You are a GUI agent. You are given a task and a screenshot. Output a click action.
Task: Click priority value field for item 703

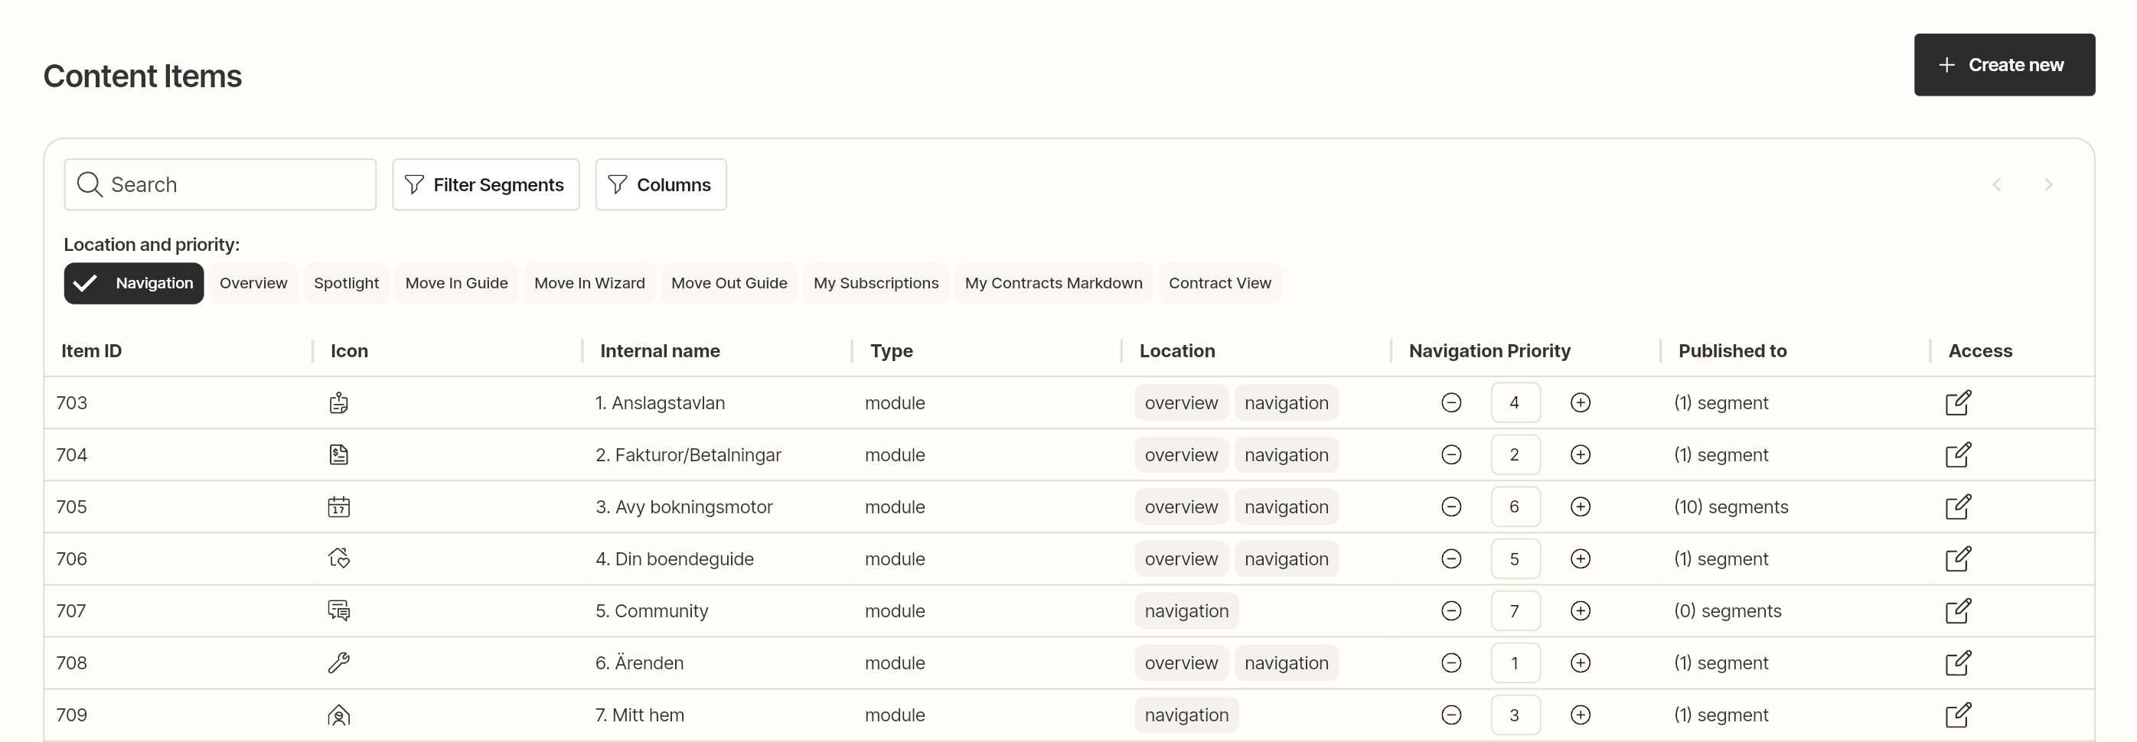[1515, 403]
